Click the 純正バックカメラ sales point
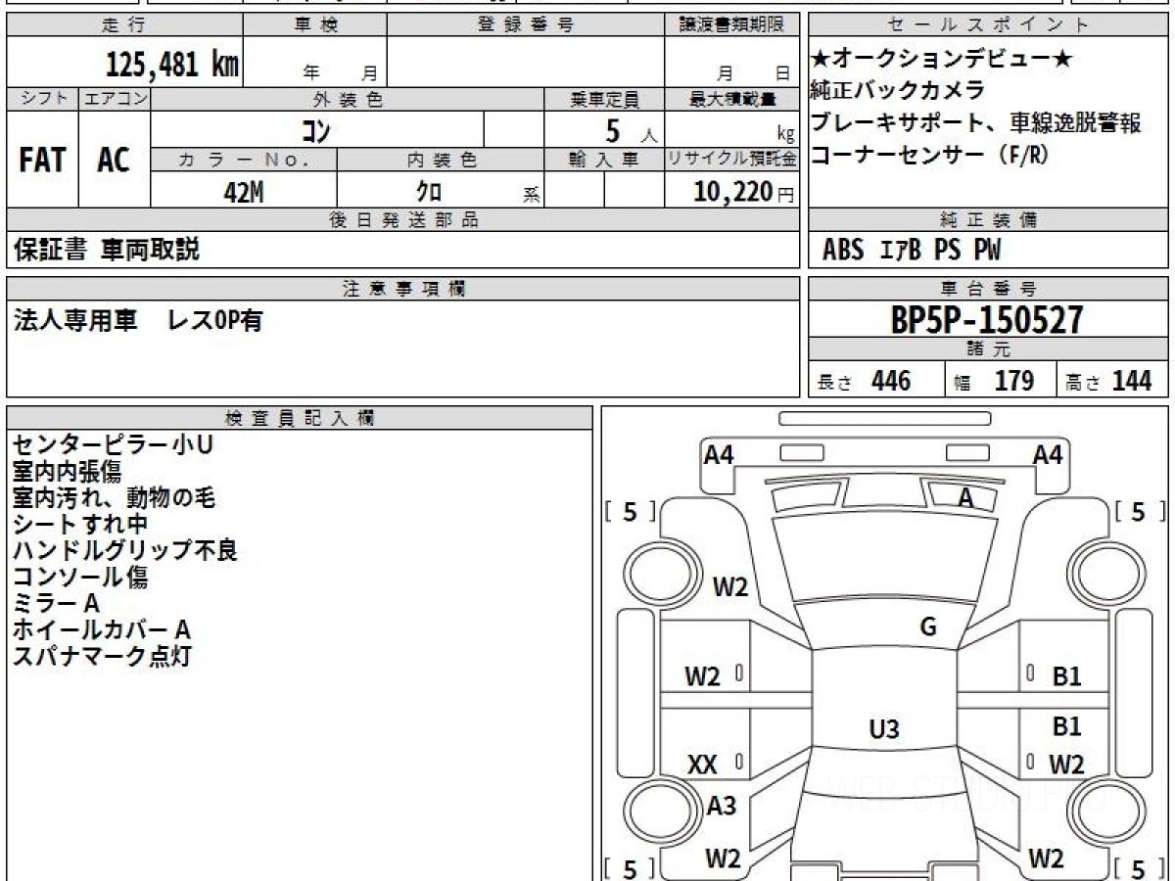Viewport: 1175px width, 881px height. coord(898,91)
